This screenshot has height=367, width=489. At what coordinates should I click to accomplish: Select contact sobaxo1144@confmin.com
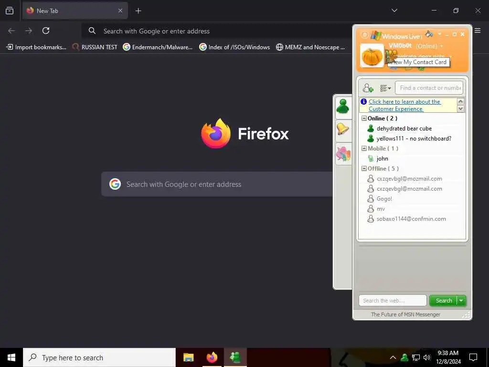[x=411, y=219]
